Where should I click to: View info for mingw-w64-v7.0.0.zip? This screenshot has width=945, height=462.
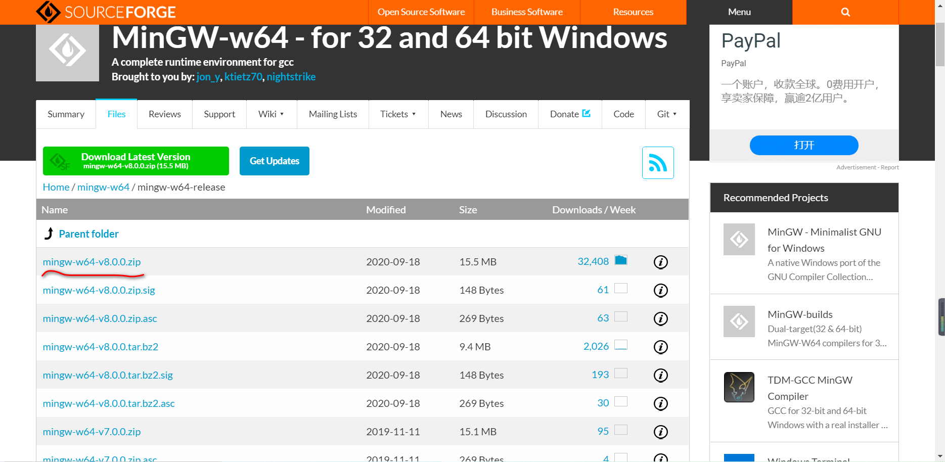pyautogui.click(x=661, y=432)
